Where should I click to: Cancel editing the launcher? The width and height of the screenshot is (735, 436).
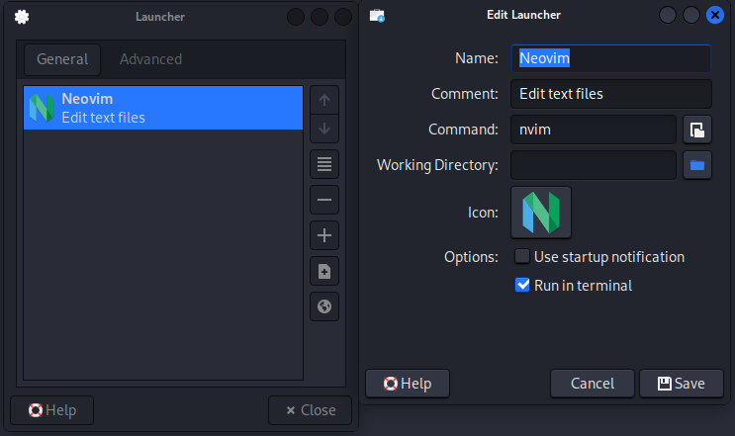click(593, 384)
